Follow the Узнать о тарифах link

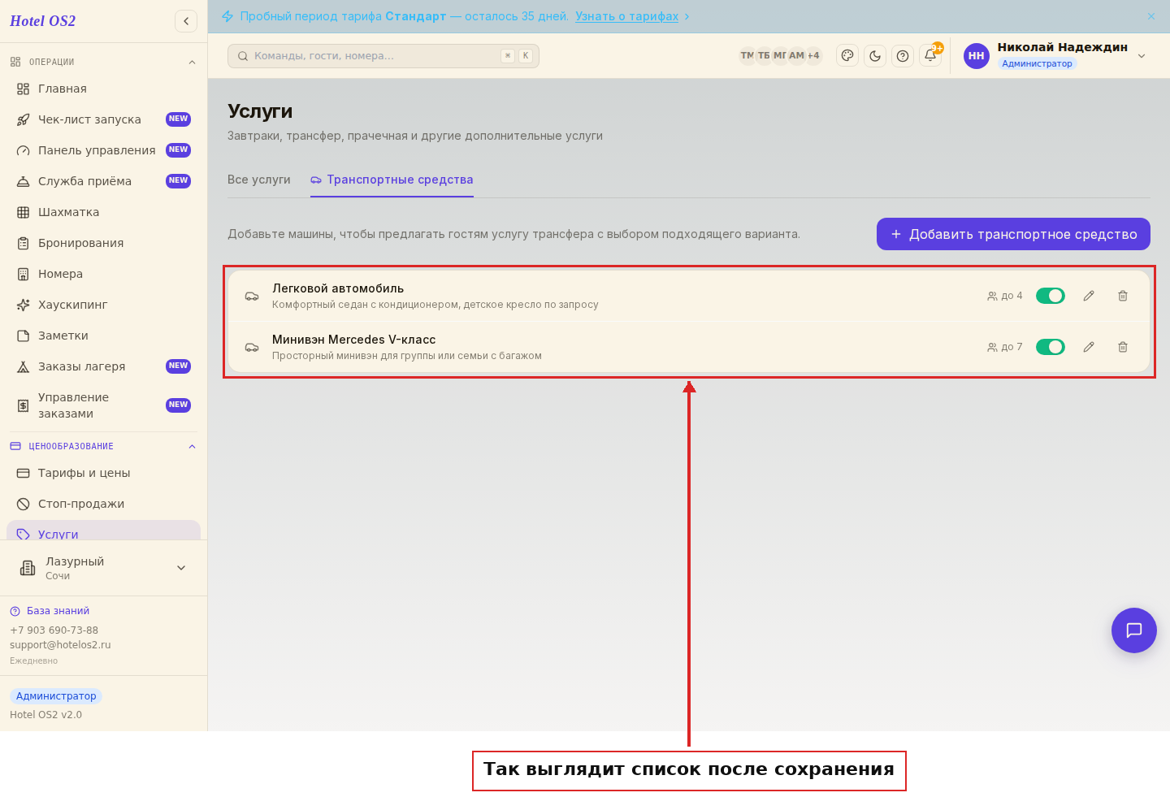click(x=627, y=16)
